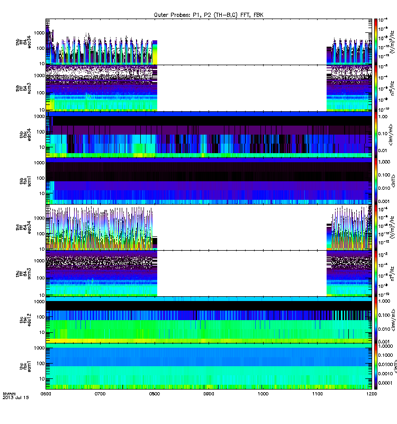Screen dimensions: 397x424
Task: Click the 1.0000 colorbar value of thc fbk scm1
Action: click(385, 346)
